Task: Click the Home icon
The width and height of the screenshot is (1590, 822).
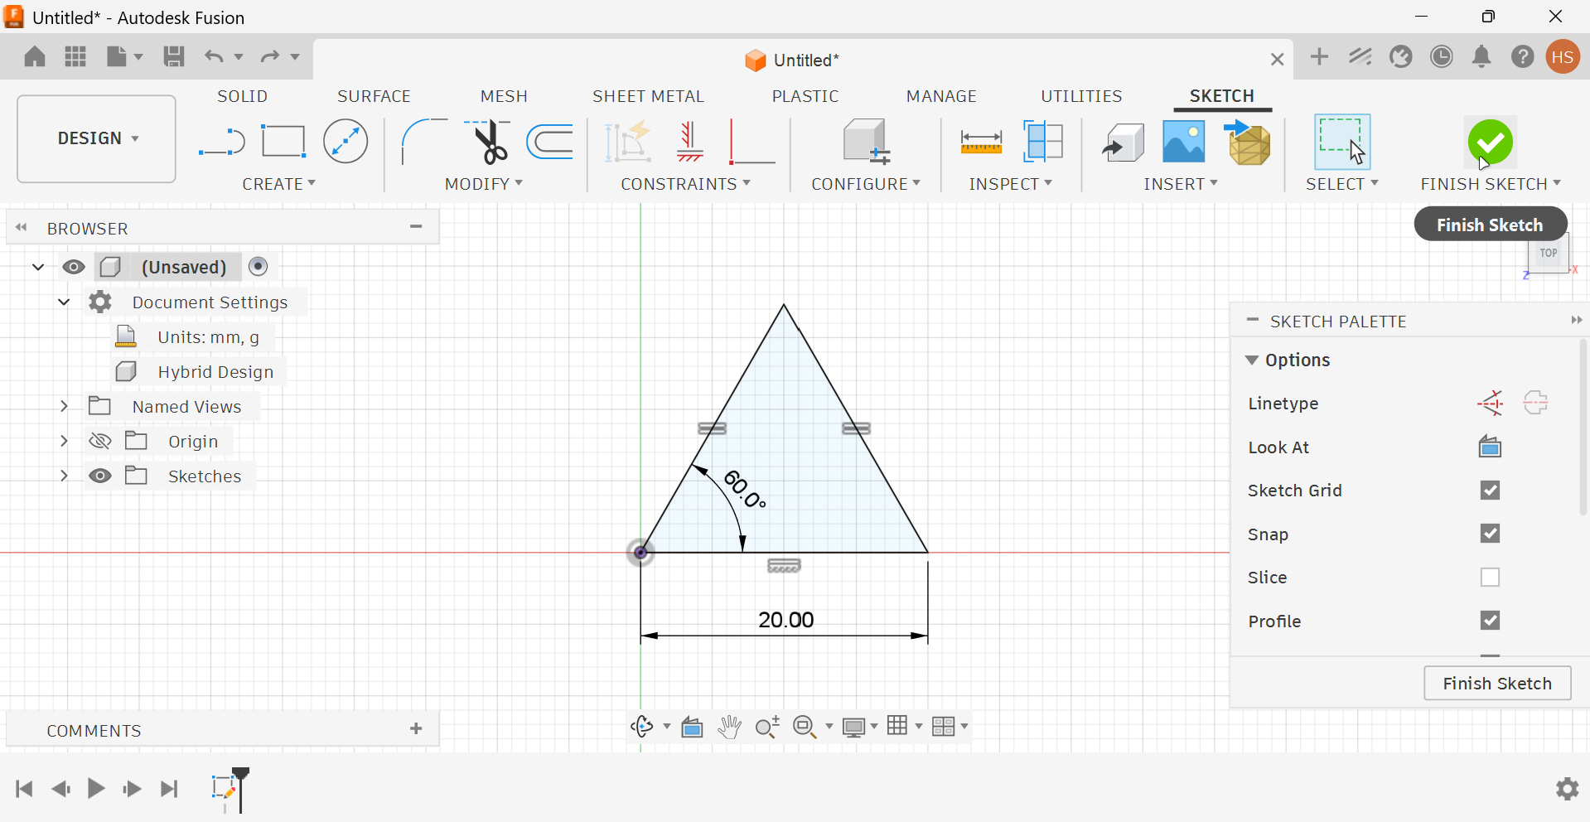Action: [x=35, y=56]
